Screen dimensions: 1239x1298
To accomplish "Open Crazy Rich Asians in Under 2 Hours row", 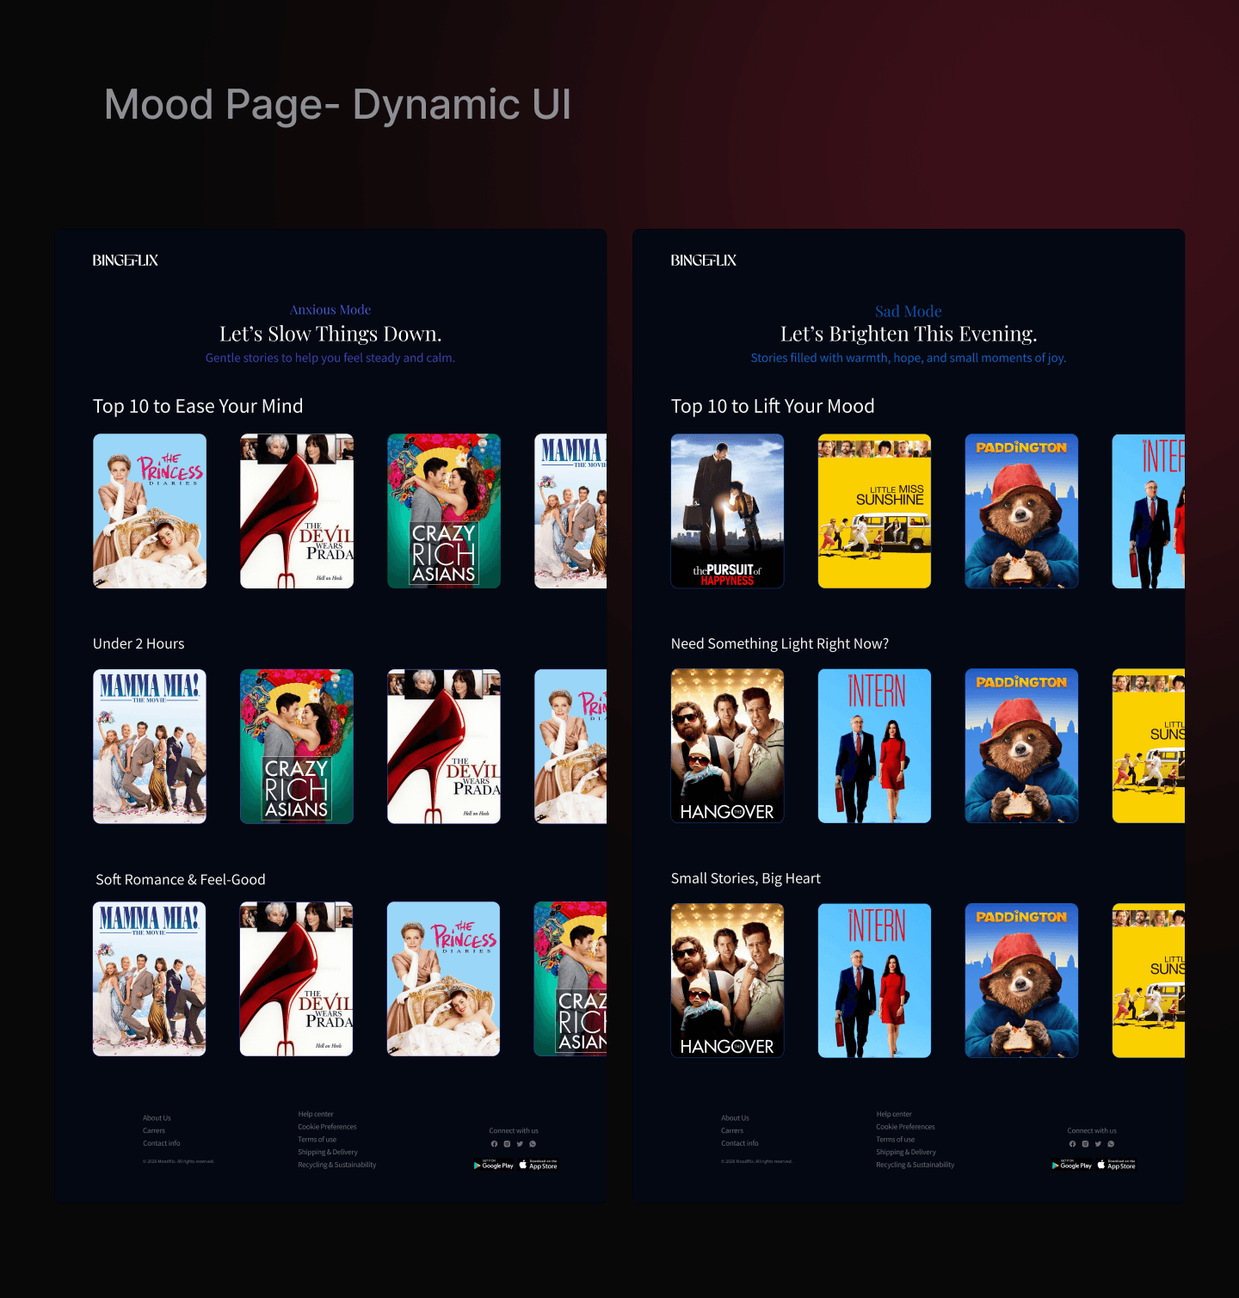I will pos(297,747).
